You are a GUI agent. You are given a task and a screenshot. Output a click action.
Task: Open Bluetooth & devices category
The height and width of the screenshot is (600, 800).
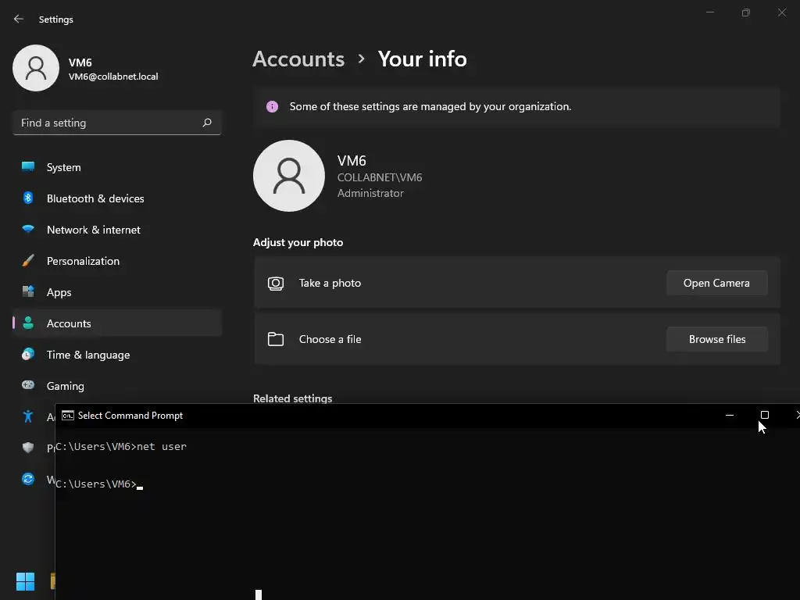117,198
